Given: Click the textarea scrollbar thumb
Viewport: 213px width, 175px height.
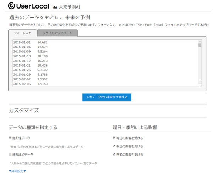Looking at the screenshot, I should coord(200,45).
